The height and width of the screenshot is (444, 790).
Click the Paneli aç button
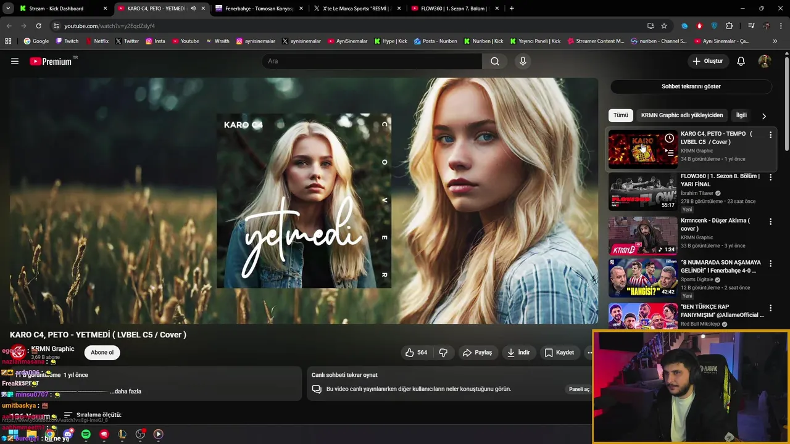coord(579,389)
